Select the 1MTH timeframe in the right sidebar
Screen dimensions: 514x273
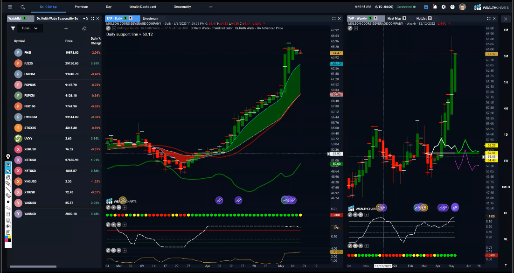coord(506,187)
